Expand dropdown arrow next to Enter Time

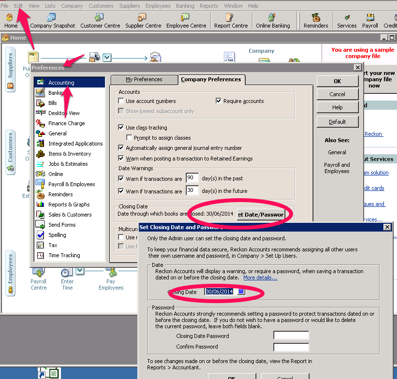point(80,271)
